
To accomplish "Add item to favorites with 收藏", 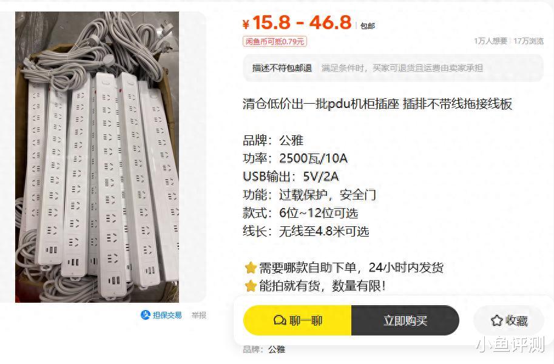I will click(x=508, y=320).
